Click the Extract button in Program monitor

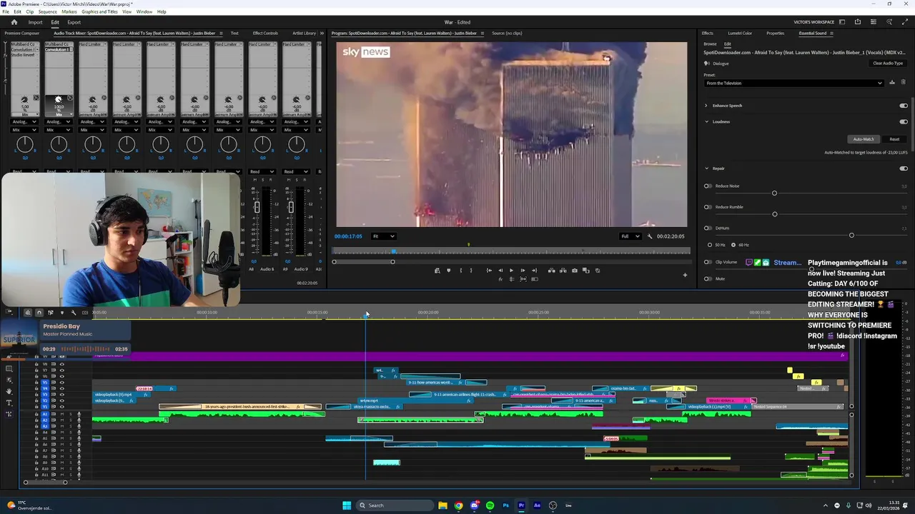click(563, 271)
